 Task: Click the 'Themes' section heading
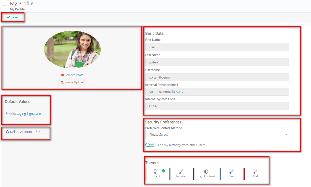coord(152,163)
